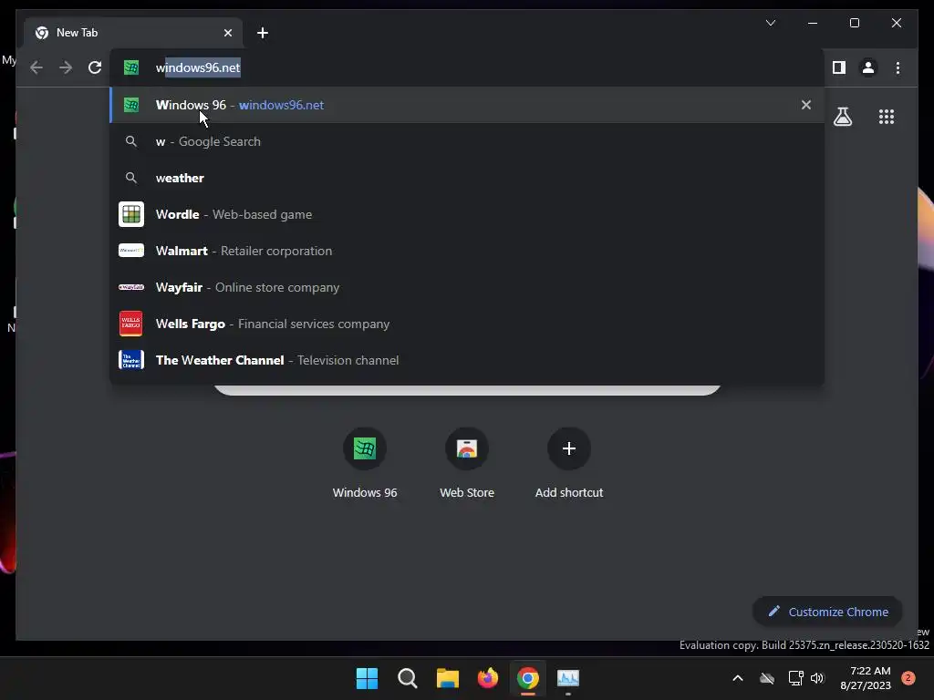
Task: Open taskbar Search
Action: tap(408, 678)
